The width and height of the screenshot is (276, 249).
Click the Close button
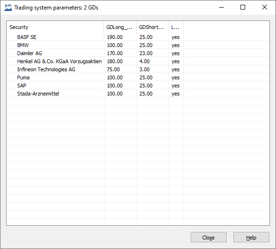208,237
